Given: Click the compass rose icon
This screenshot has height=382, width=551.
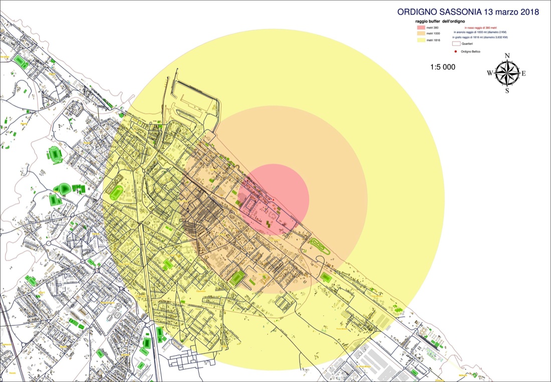Looking at the screenshot, I should (x=507, y=74).
